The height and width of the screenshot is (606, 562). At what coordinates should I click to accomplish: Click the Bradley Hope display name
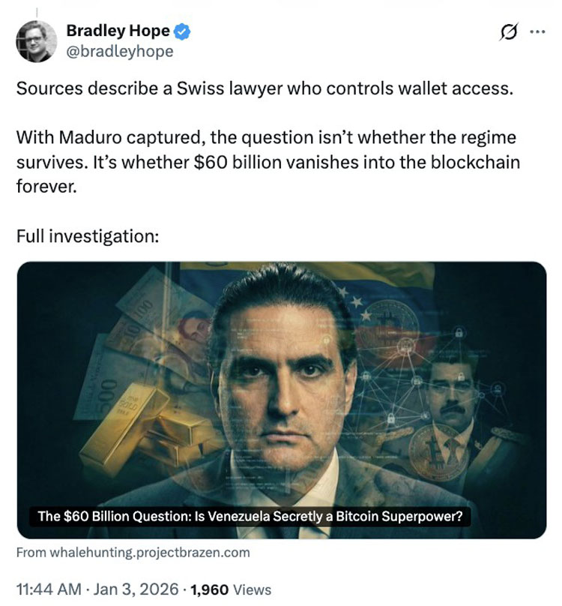(x=118, y=31)
